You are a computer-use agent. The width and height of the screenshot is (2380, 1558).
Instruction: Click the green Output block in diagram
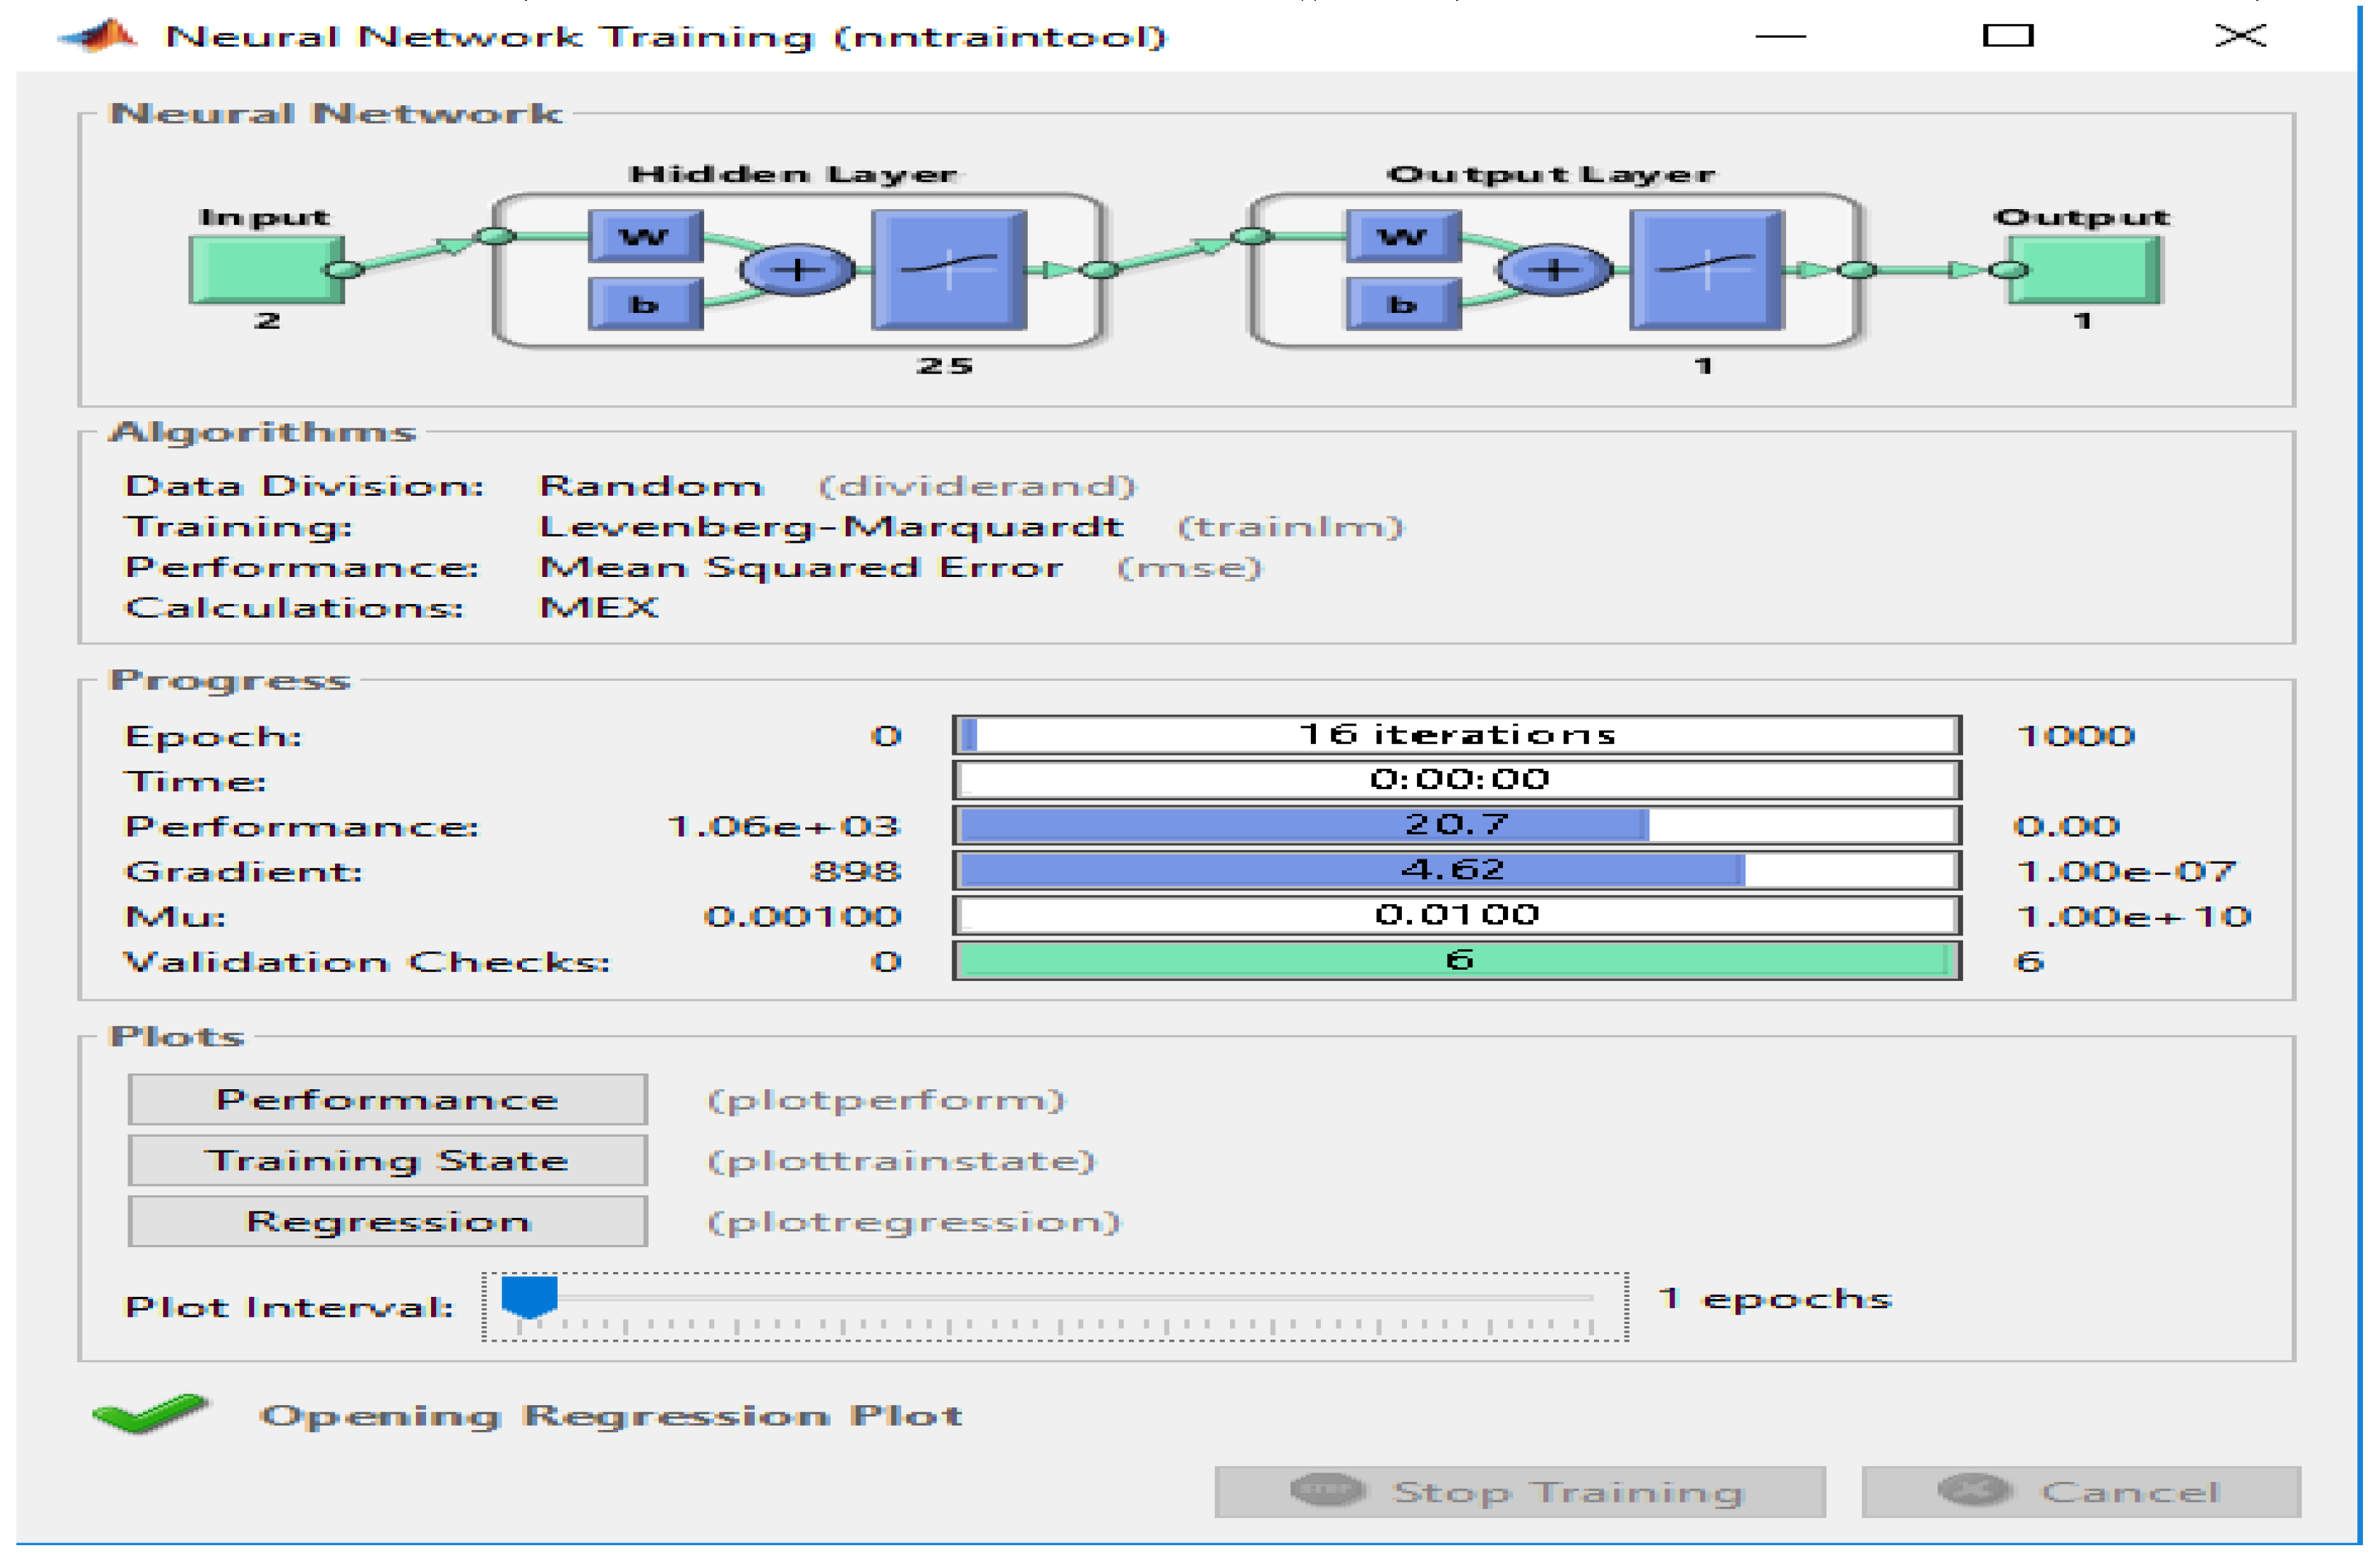[2086, 269]
